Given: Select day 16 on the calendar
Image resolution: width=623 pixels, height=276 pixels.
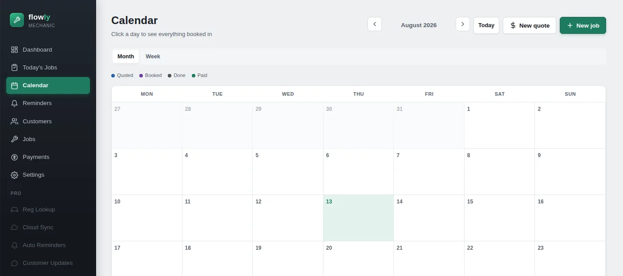Looking at the screenshot, I should tap(570, 218).
